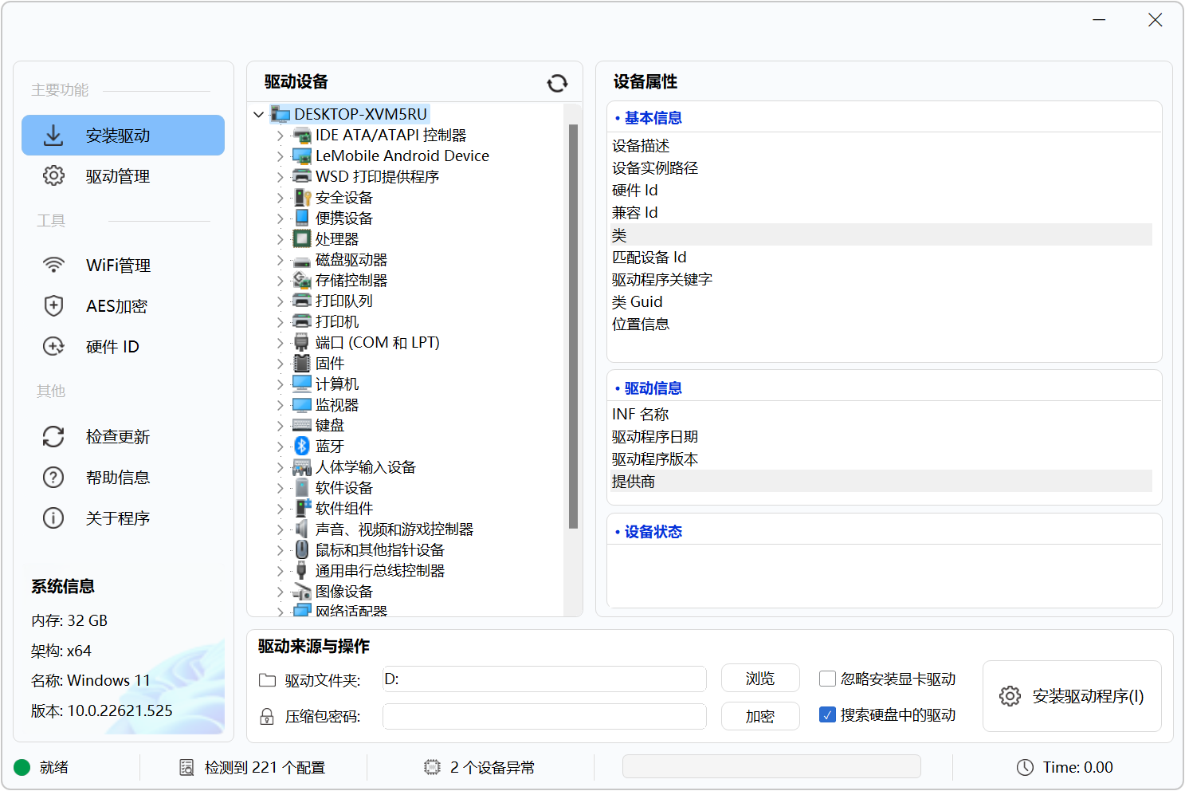The width and height of the screenshot is (1185, 791).
Task: Collapse the DESKTOP-XVM5RU root node
Action: 258,114
